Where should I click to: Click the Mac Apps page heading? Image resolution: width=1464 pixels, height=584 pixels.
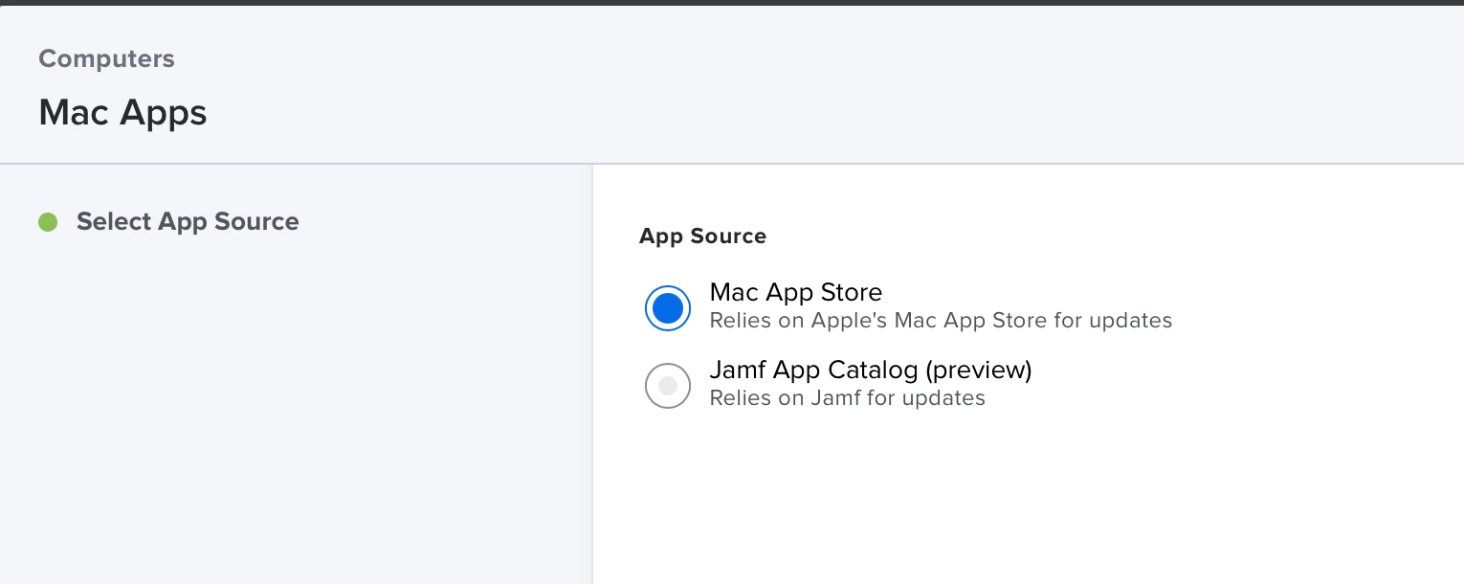[x=122, y=113]
